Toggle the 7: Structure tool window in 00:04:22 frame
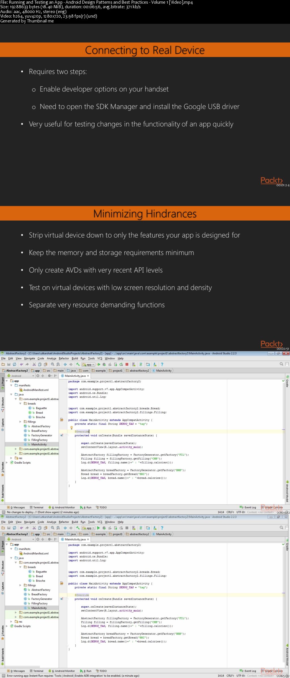290x678 pixels. click(3, 404)
